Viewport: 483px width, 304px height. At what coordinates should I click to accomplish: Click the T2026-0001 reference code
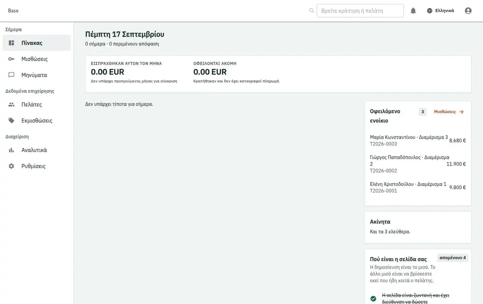coord(384,191)
